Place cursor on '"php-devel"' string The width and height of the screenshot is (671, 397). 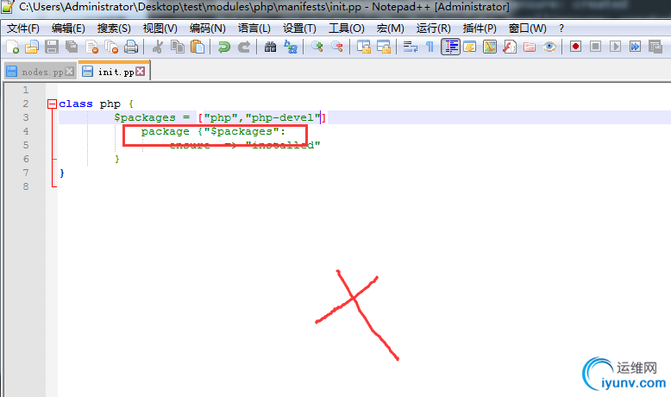[x=283, y=117]
